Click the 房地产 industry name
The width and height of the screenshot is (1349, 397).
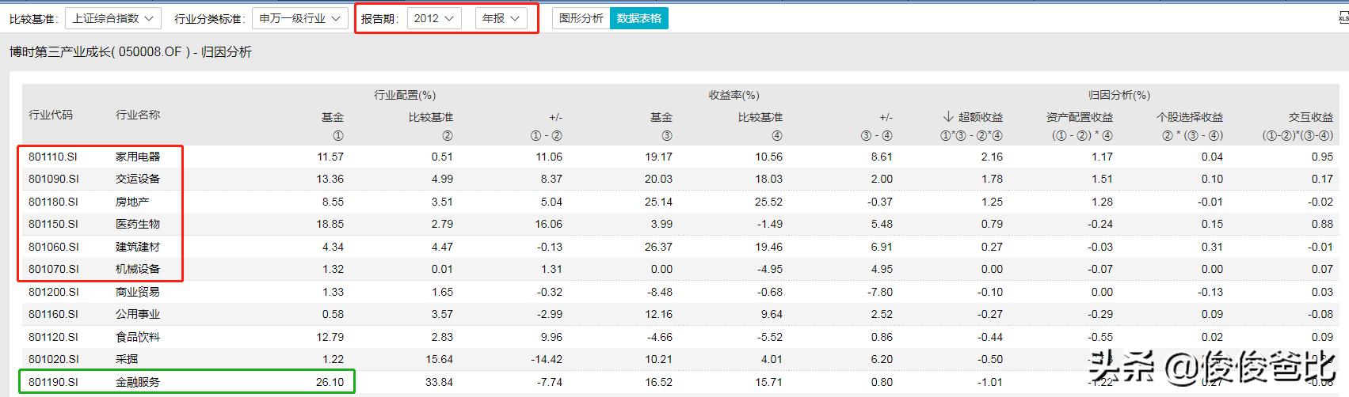pyautogui.click(x=132, y=202)
